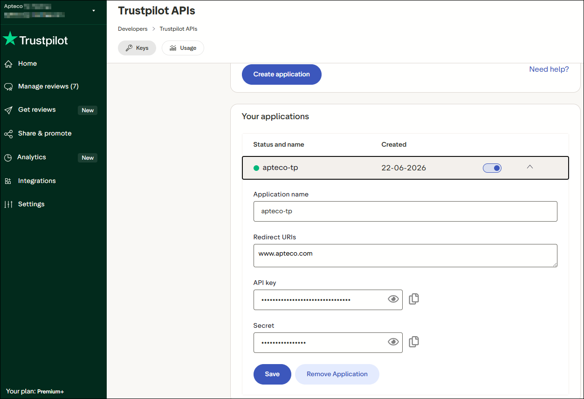Click the Save button

272,374
